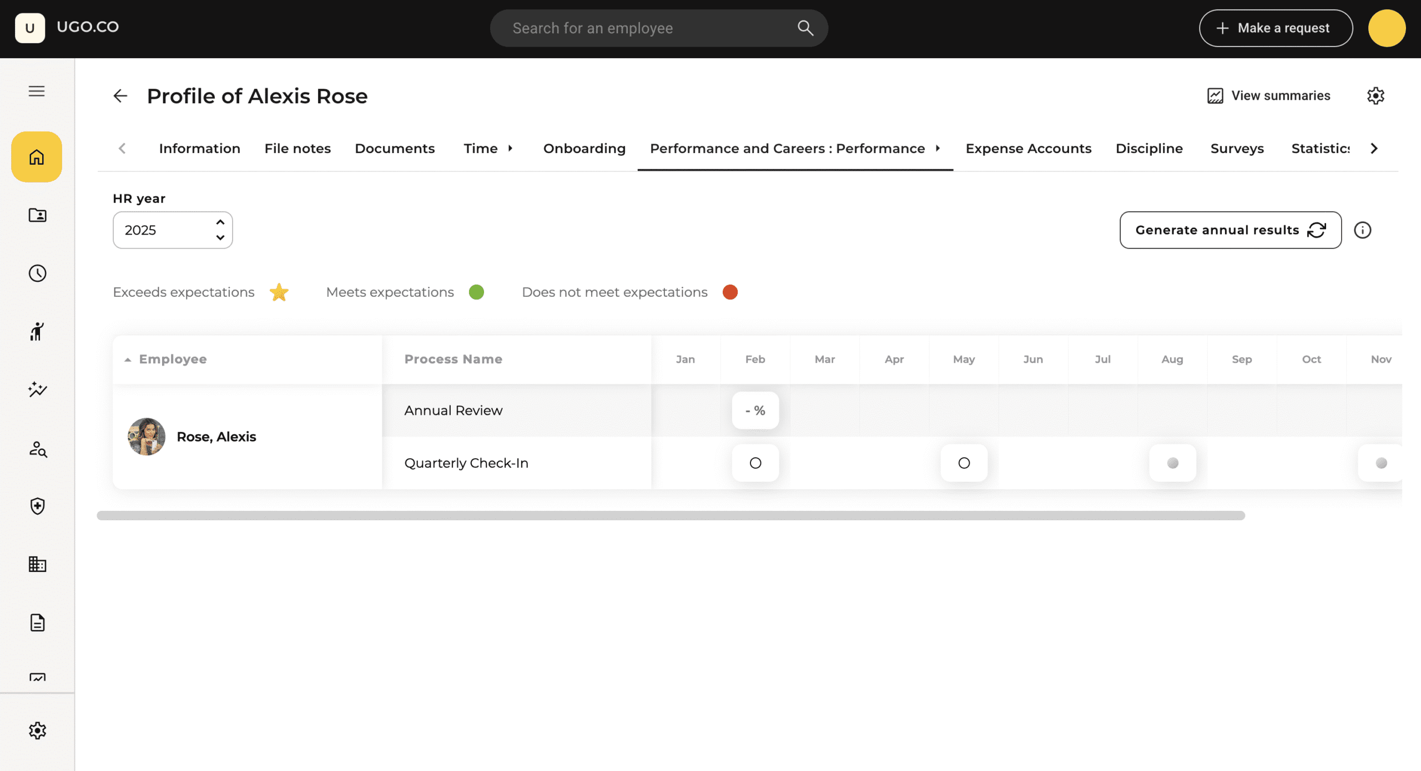Open the Annual Review February percentage cell

point(755,410)
